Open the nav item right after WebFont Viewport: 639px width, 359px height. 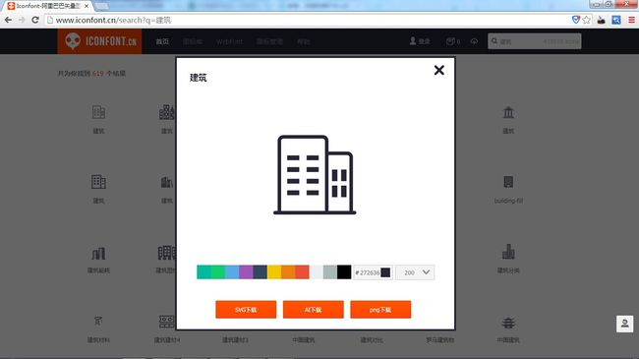point(269,41)
